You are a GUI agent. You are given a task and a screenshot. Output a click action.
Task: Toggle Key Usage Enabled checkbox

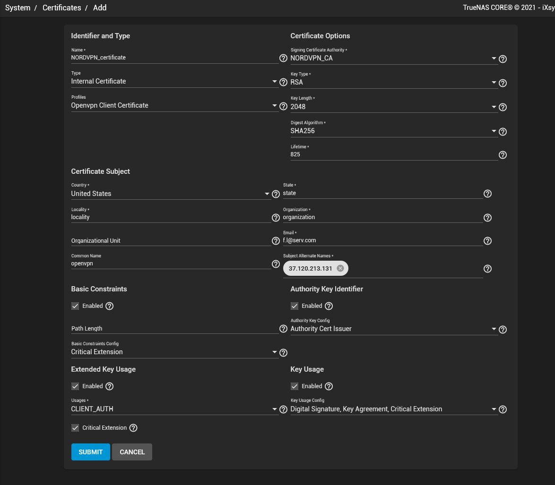tap(295, 386)
